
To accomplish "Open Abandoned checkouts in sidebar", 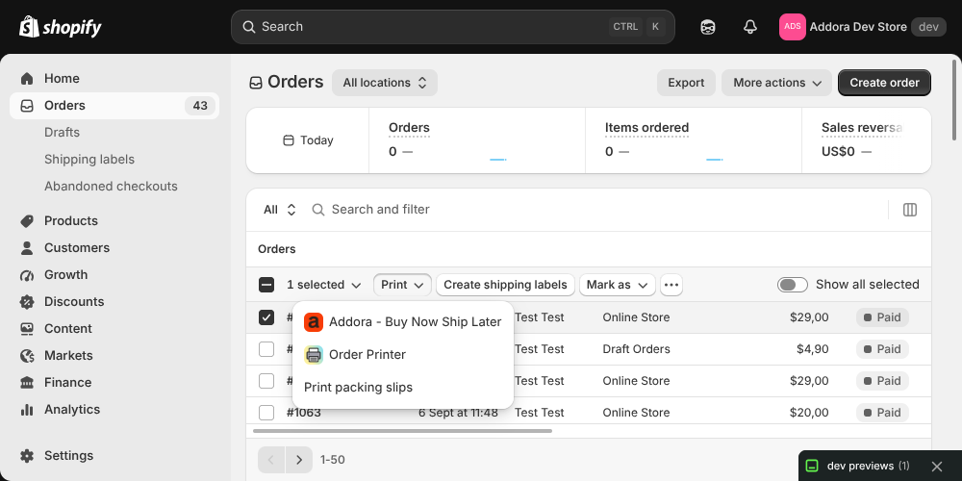I will (x=111, y=187).
